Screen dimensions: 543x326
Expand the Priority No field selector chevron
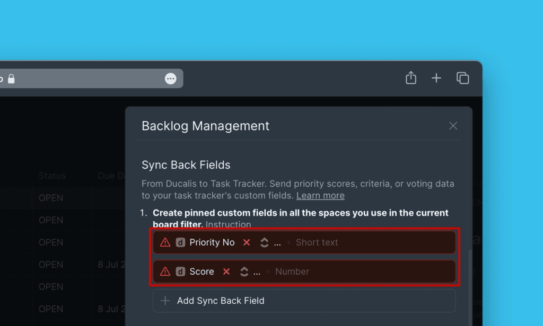pyautogui.click(x=265, y=242)
